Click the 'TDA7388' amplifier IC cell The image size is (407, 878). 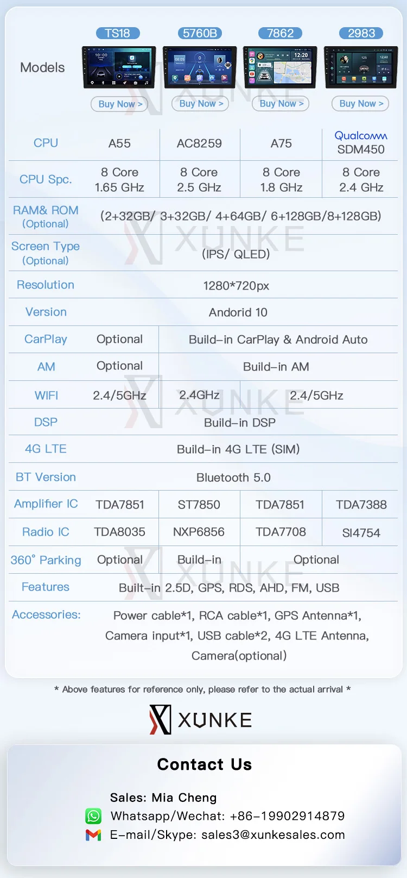coord(361,505)
